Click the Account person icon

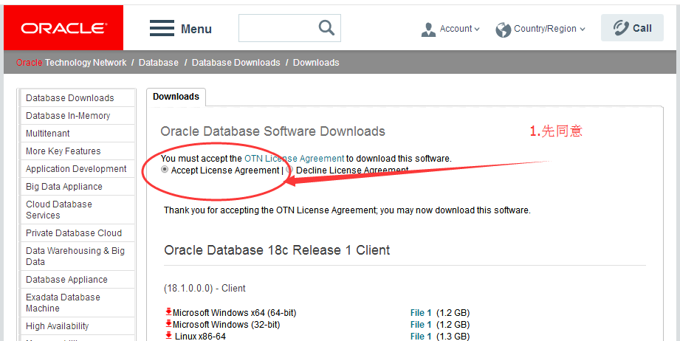click(428, 30)
